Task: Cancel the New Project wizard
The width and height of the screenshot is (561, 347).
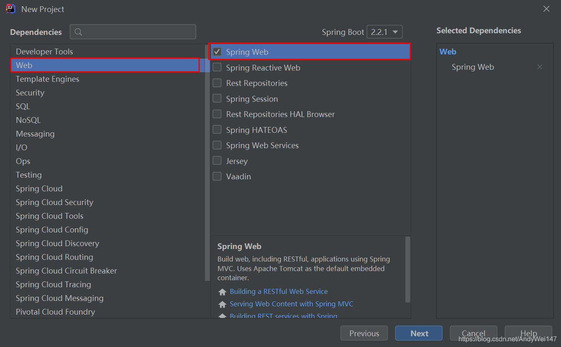Action: [x=473, y=333]
